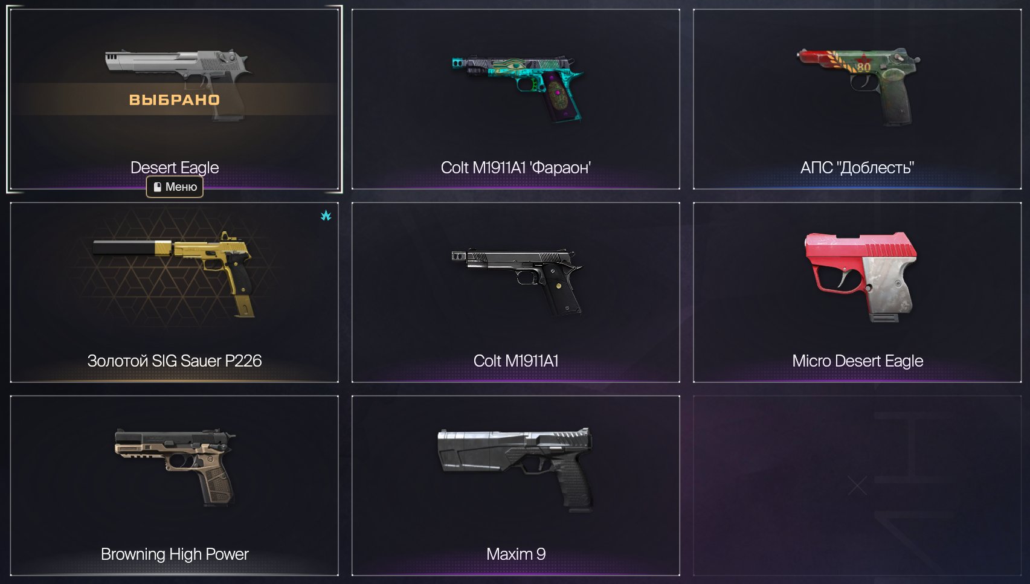Click the black Colt M1911A1 pistol image

click(x=517, y=281)
